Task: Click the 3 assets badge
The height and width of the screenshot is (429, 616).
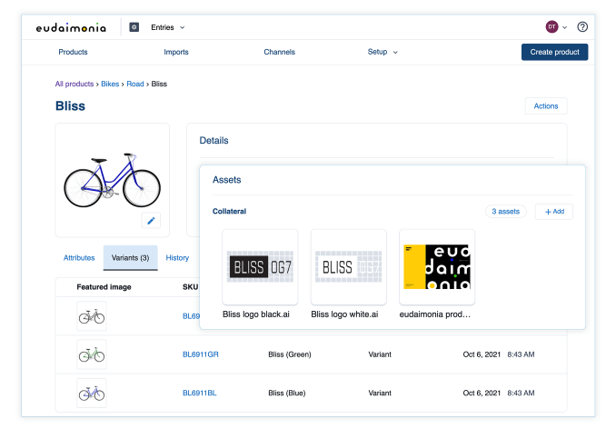Action: (x=505, y=212)
